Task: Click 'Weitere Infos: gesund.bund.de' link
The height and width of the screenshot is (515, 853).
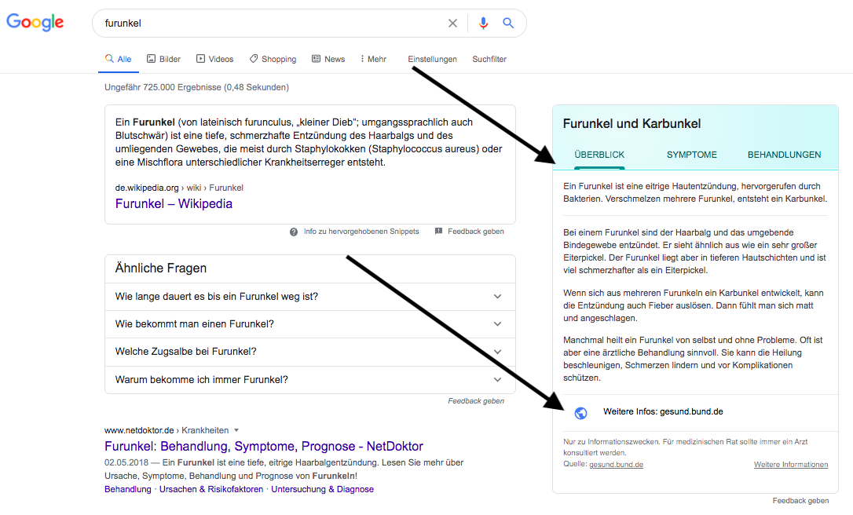Action: 663,411
